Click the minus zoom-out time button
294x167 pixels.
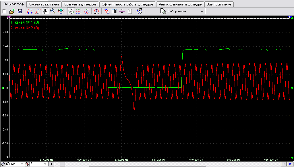(x=3, y=164)
